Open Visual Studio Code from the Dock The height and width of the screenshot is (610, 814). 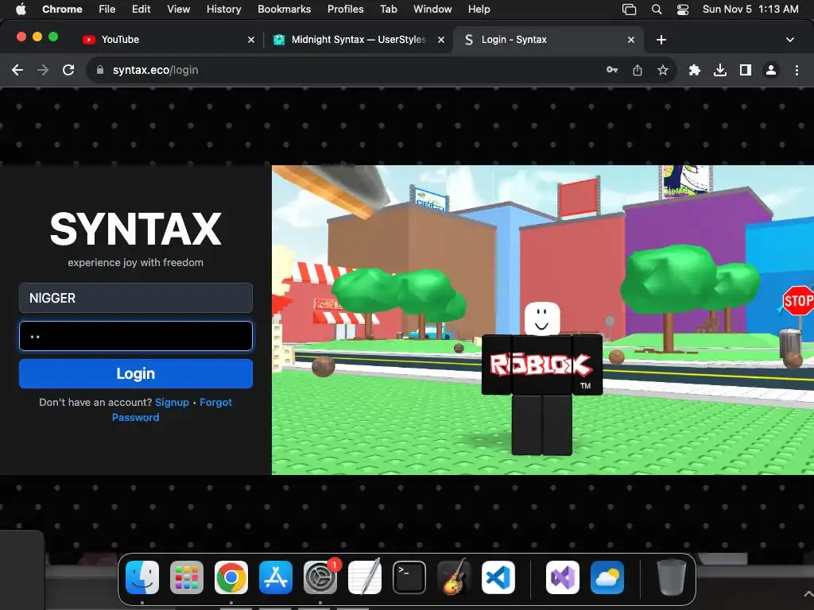pos(498,577)
